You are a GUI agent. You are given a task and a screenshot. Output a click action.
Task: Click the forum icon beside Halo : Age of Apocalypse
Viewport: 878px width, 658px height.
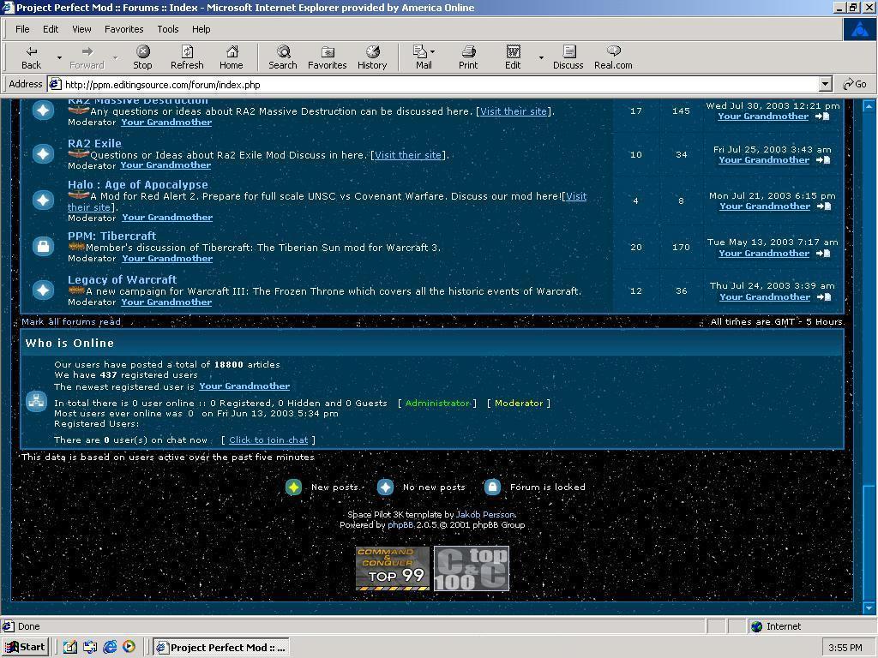(43, 200)
